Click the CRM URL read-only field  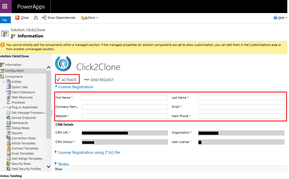click(125, 133)
